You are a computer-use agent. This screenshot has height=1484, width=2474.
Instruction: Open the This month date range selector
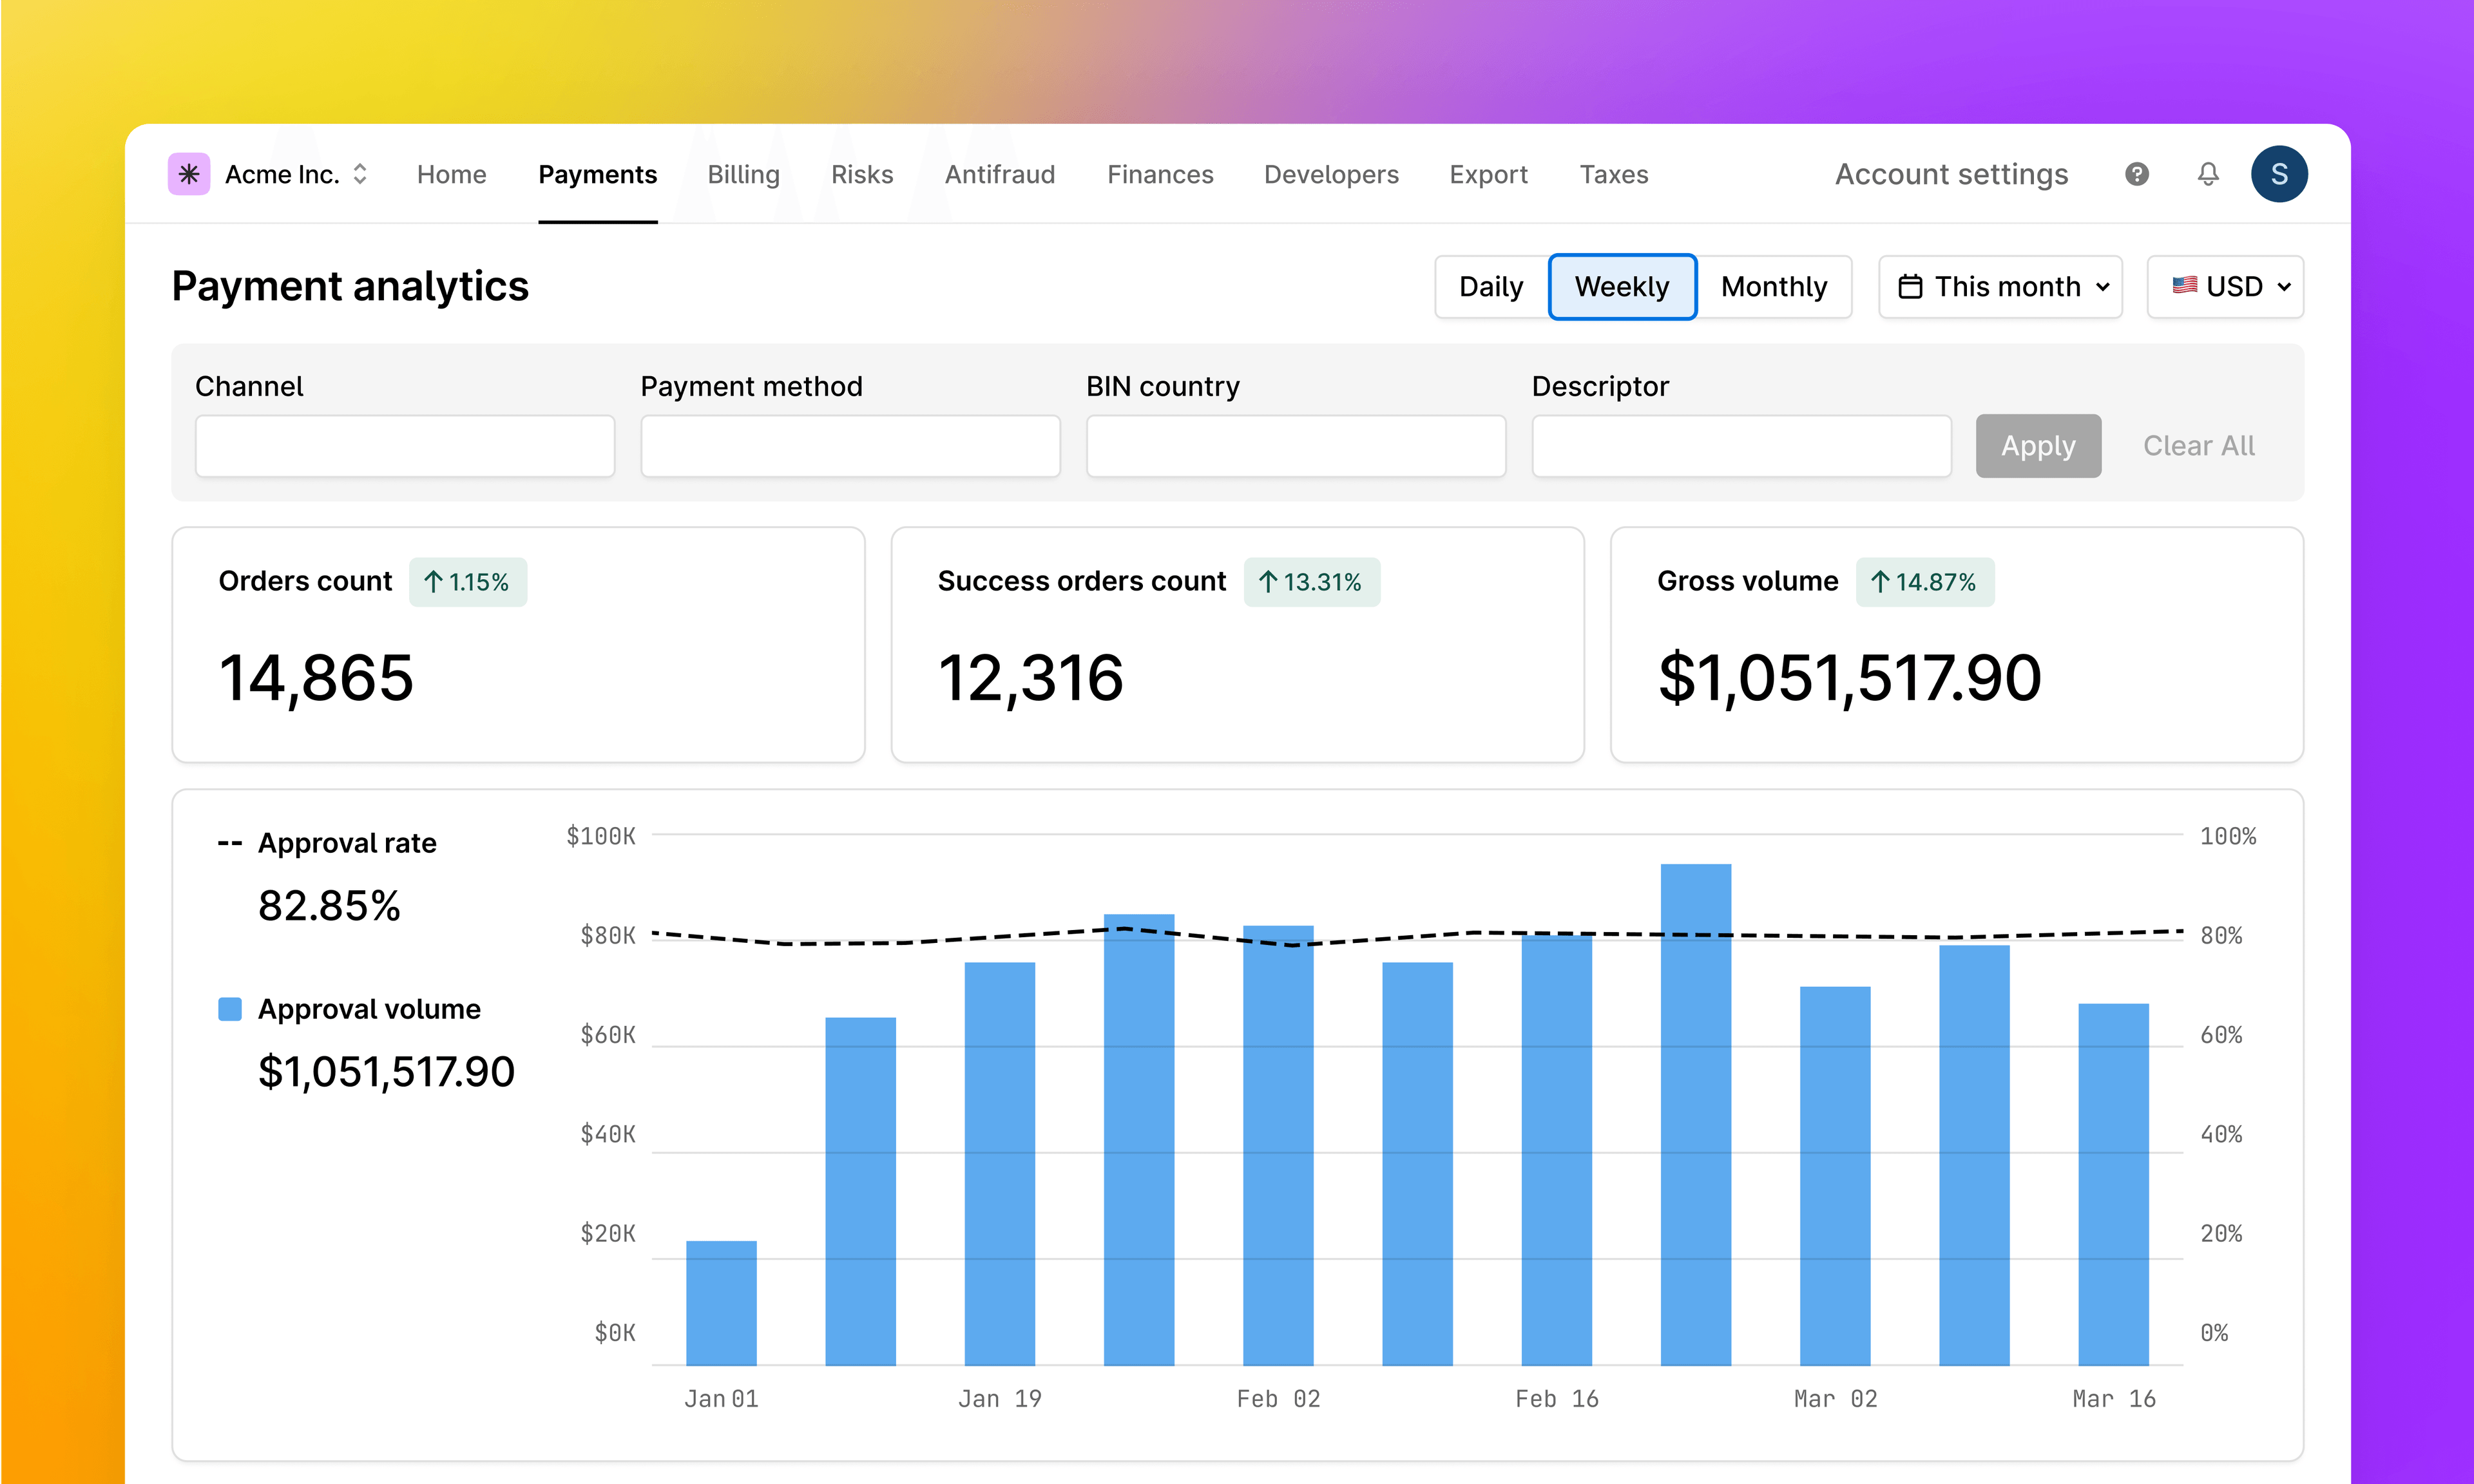pyautogui.click(x=2000, y=287)
